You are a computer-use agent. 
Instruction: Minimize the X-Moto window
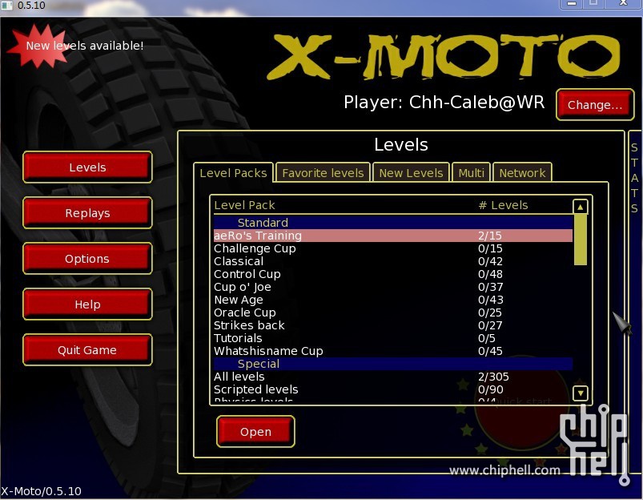[572, 3]
